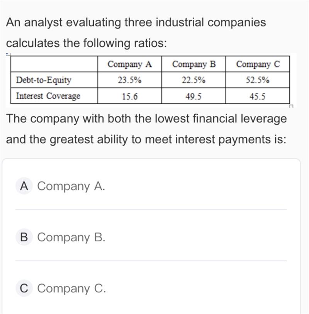Select the letter A option badge
The image size is (309, 314).
[24, 186]
